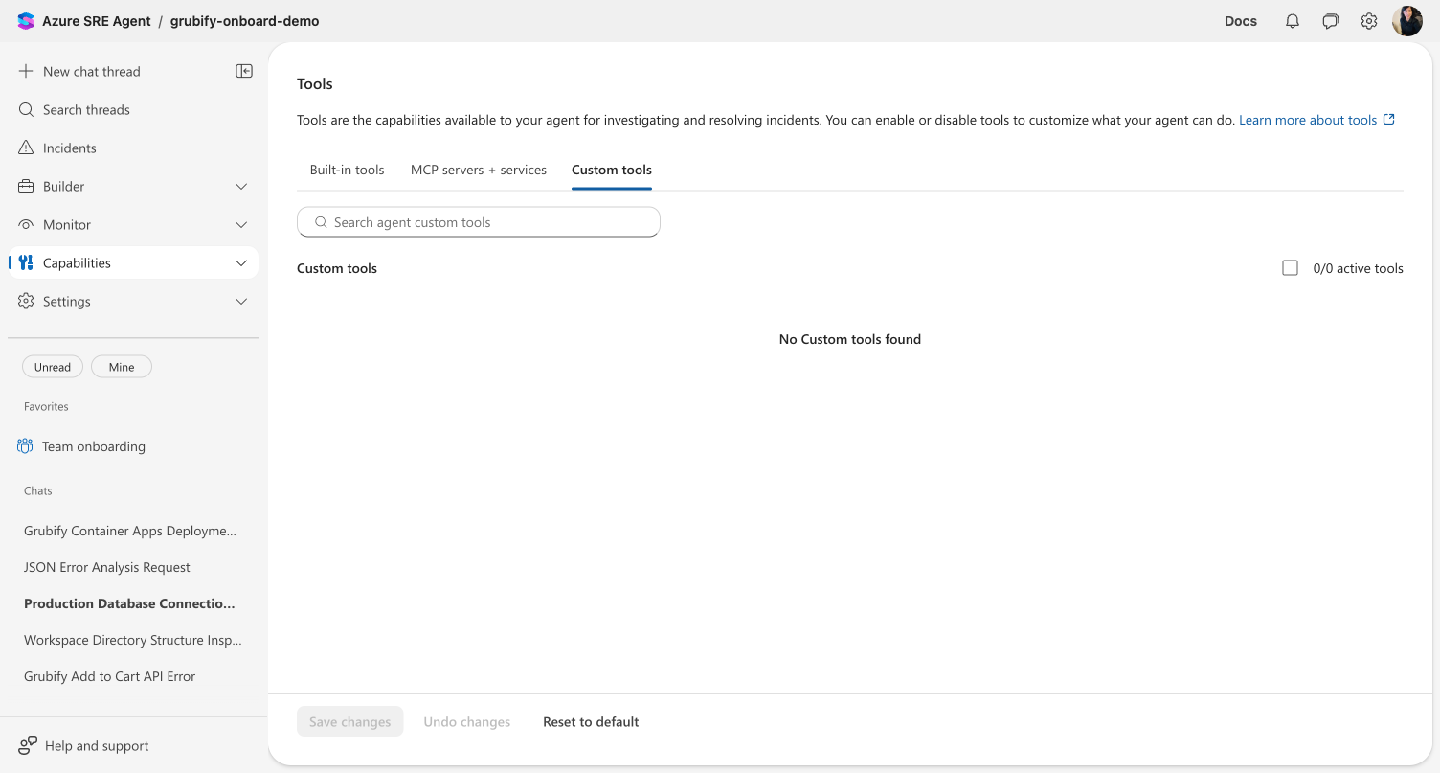Open the settings gear in top bar
The width and height of the screenshot is (1440, 773).
1369,21
